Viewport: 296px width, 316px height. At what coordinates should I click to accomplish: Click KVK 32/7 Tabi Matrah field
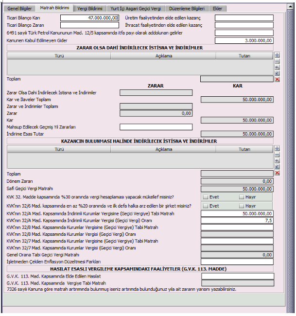click(237, 241)
